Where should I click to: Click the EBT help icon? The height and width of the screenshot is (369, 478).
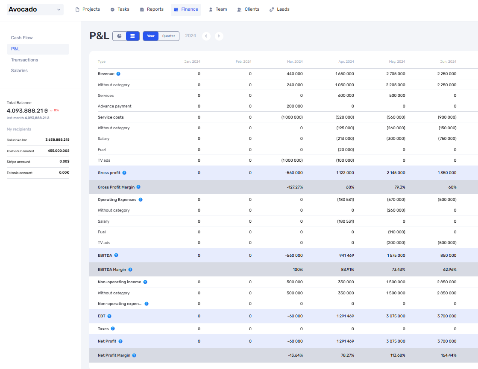point(109,316)
